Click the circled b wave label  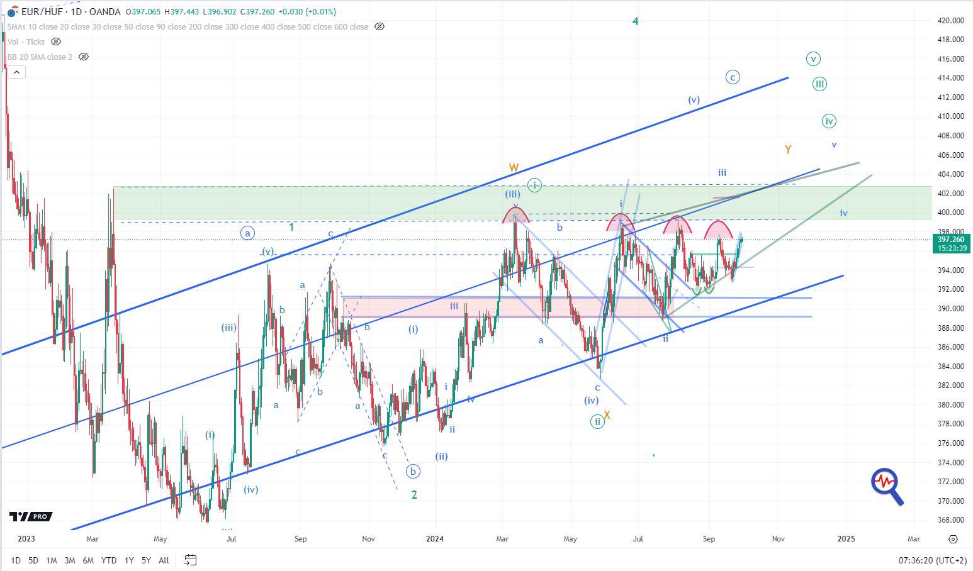[413, 471]
